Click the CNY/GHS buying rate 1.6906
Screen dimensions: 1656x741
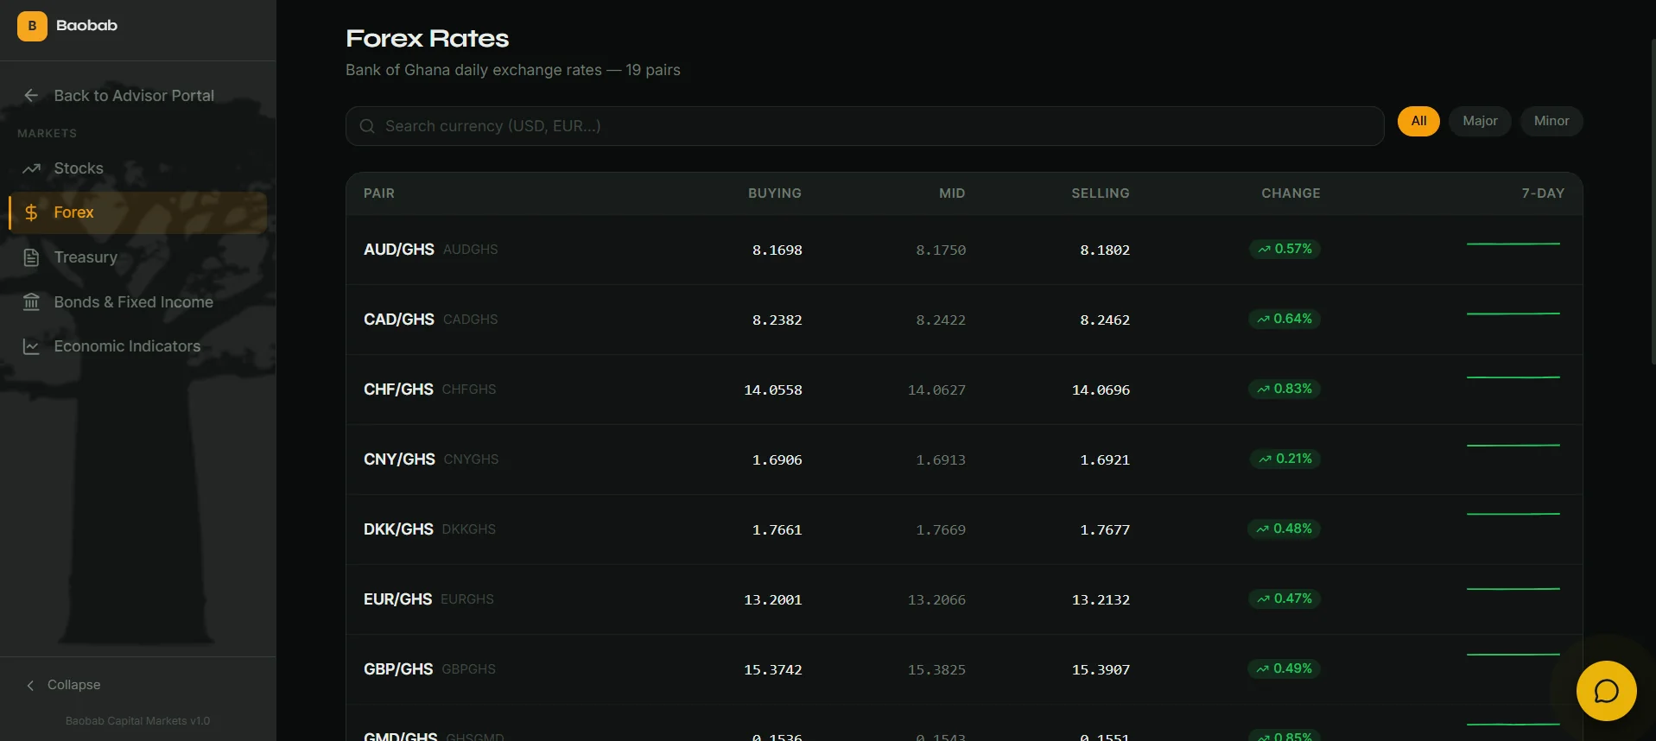pyautogui.click(x=777, y=459)
